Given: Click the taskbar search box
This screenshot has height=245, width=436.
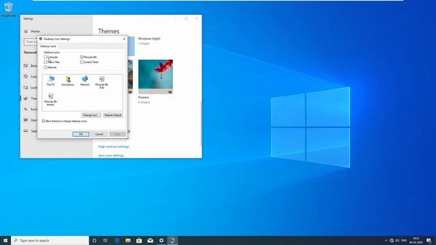Looking at the screenshot, I should (50, 240).
